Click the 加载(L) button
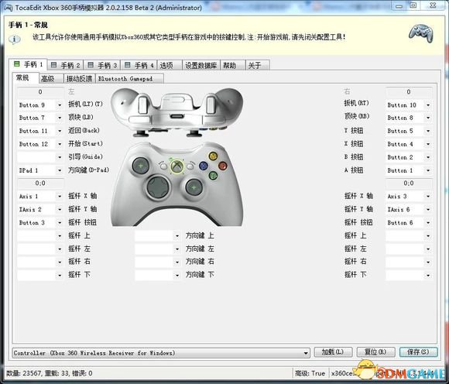 pyautogui.click(x=333, y=352)
